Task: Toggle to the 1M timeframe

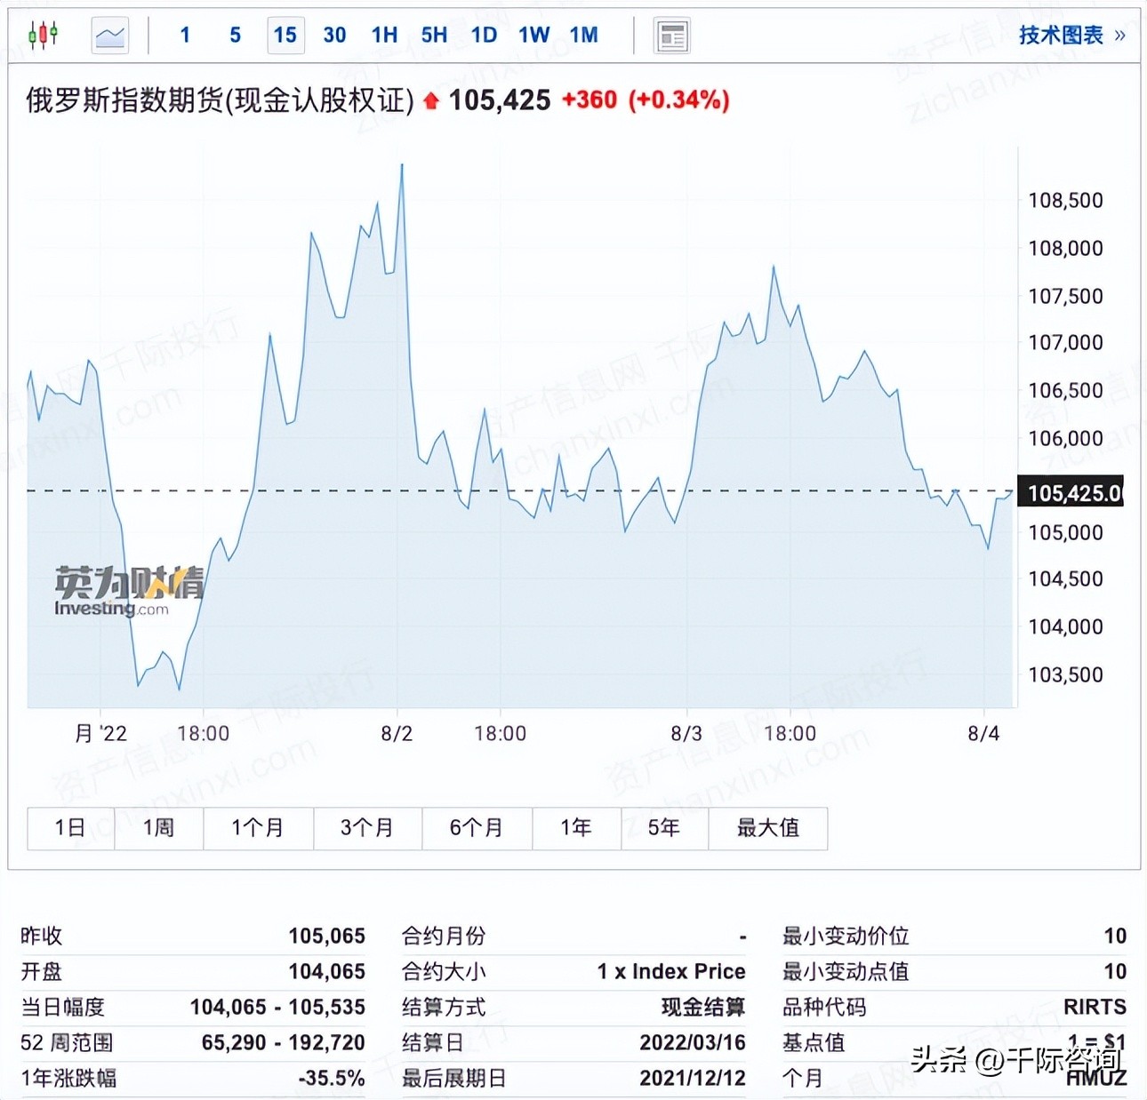Action: pos(582,35)
